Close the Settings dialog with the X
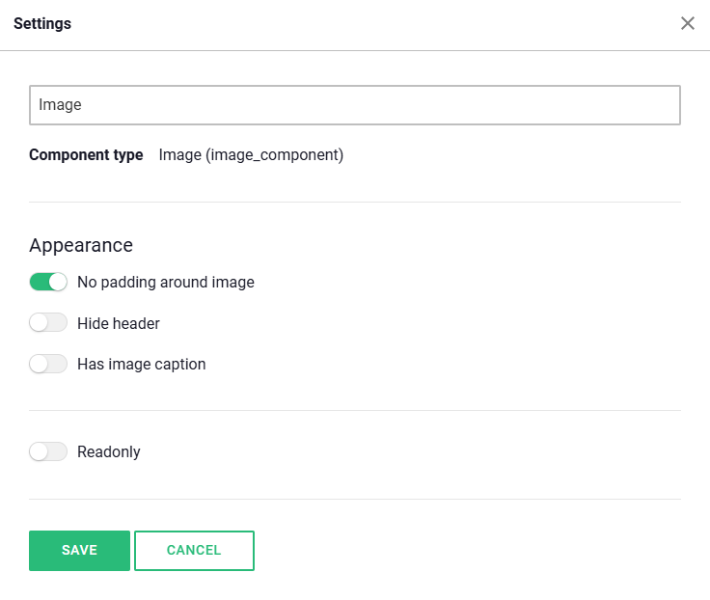The height and width of the screenshot is (600, 710). (x=688, y=23)
